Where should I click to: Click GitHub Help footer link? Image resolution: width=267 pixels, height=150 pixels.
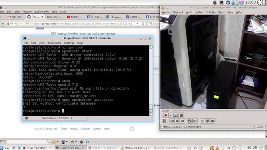106,129
